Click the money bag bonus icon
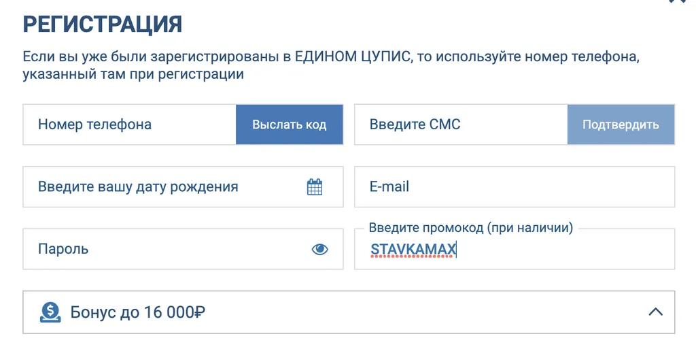This screenshot has height=349, width=696. pos(50,312)
